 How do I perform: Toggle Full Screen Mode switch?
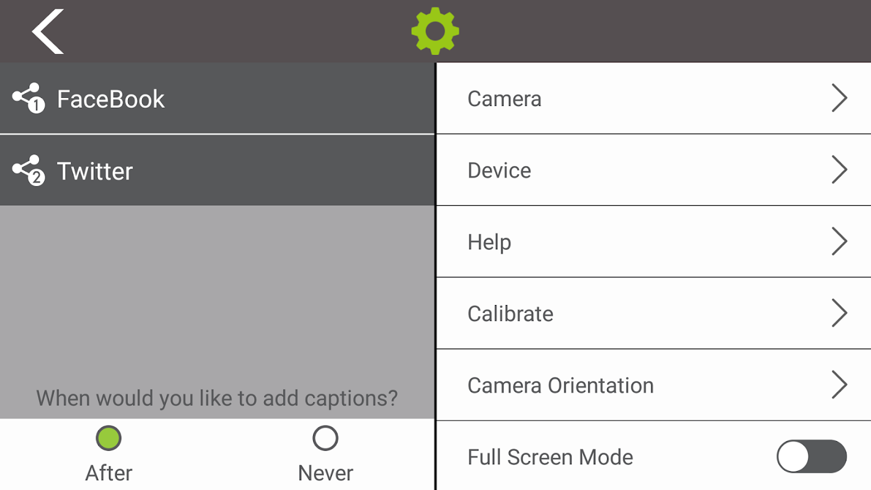coord(811,456)
